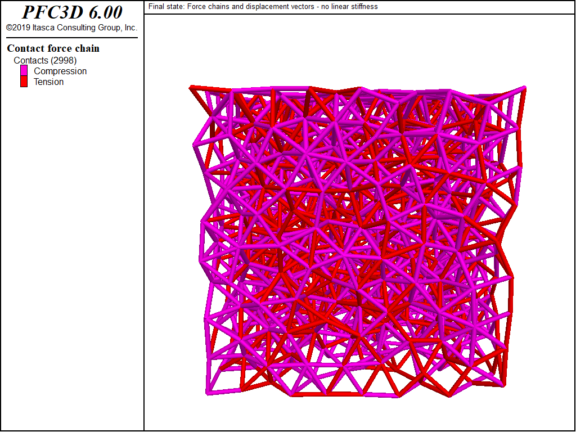Click the divider between legend and plot area

(x=144, y=225)
